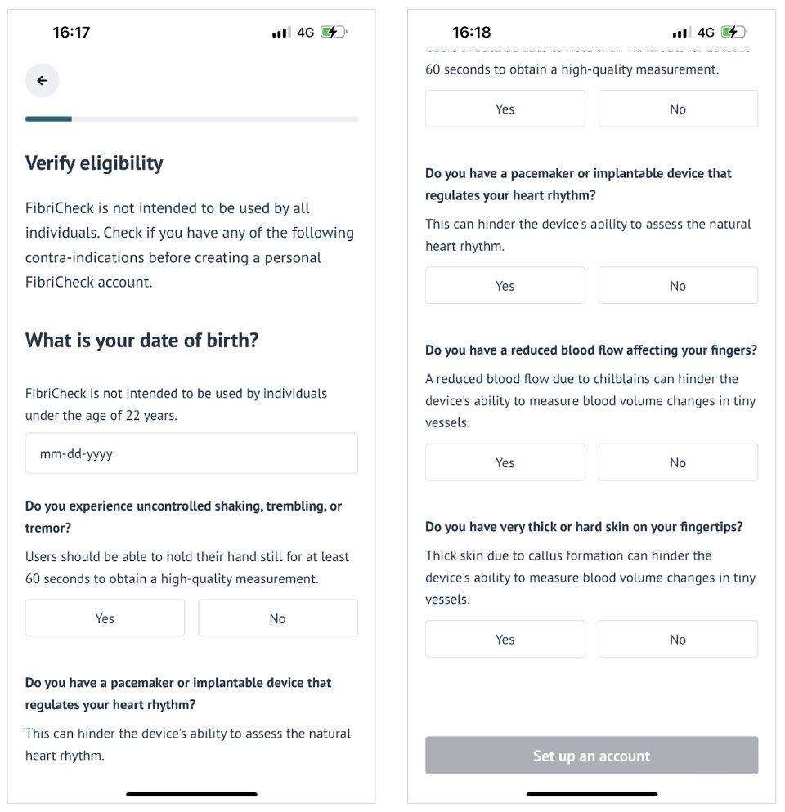
Task: Click the signal bars on the 16:18 screen
Action: click(x=680, y=33)
